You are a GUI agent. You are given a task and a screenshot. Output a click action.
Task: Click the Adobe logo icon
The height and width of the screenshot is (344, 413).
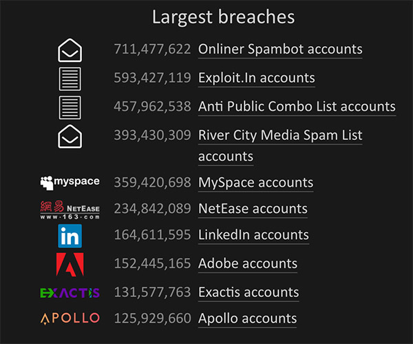pyautogui.click(x=70, y=264)
